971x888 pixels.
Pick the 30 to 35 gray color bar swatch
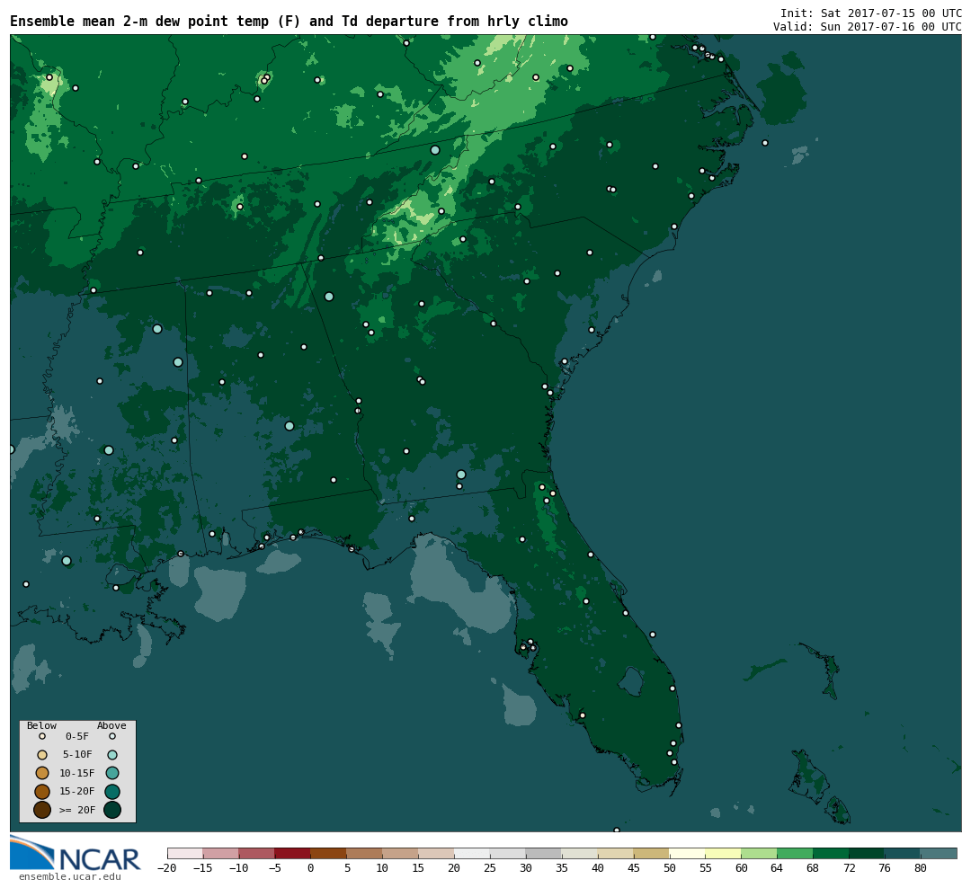544,853
